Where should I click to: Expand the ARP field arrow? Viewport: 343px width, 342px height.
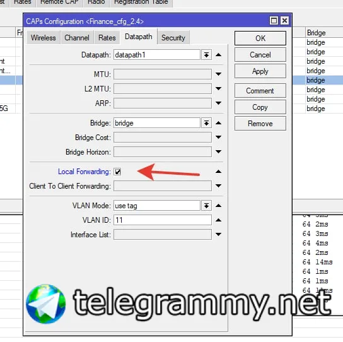218,103
